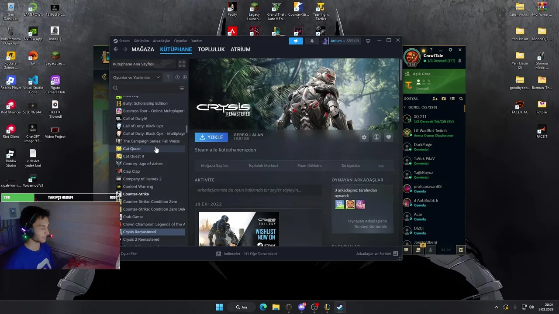Select Bully: Scholarship Edition entry
559x314 pixels.
coord(150,103)
